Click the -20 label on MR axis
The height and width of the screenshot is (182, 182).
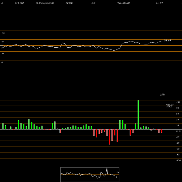[178, 137]
